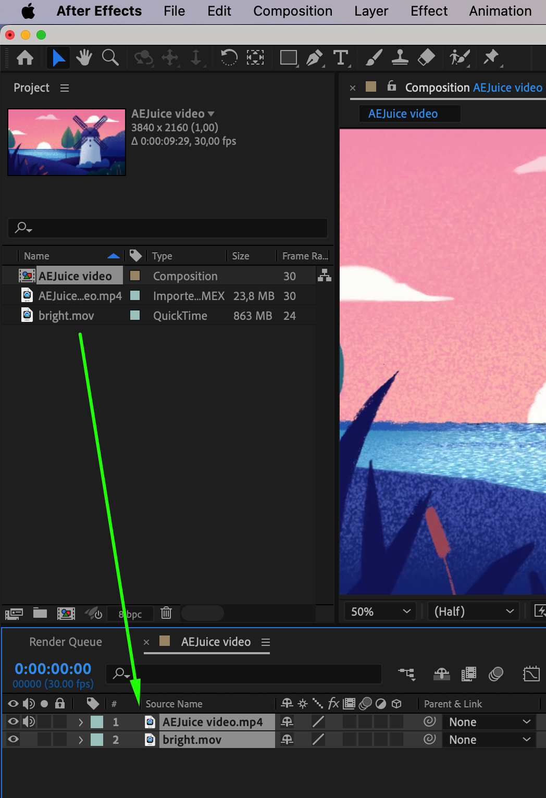
Task: Select the Horizontal Type tool
Action: pos(341,57)
